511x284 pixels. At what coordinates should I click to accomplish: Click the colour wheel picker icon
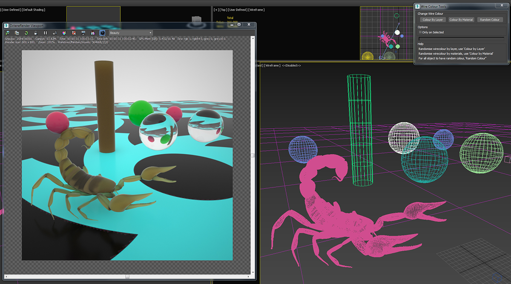pyautogui.click(x=64, y=33)
